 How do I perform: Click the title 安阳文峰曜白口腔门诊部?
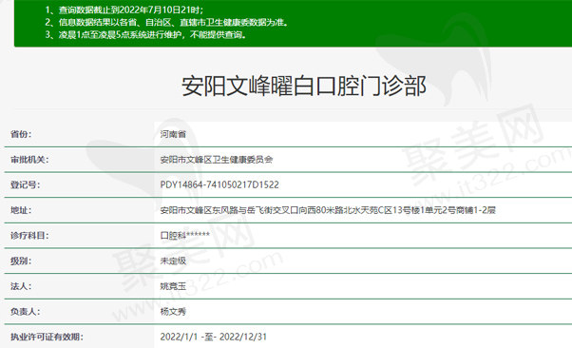304,86
